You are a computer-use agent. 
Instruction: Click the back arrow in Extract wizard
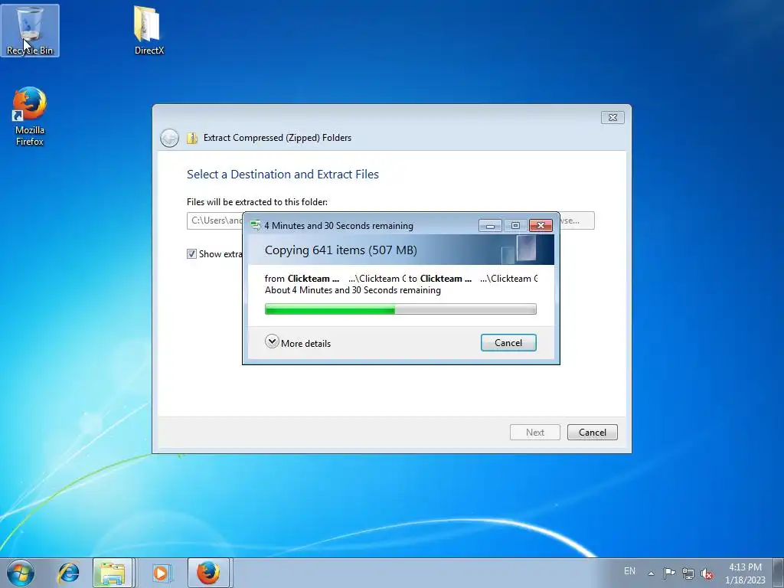click(169, 138)
